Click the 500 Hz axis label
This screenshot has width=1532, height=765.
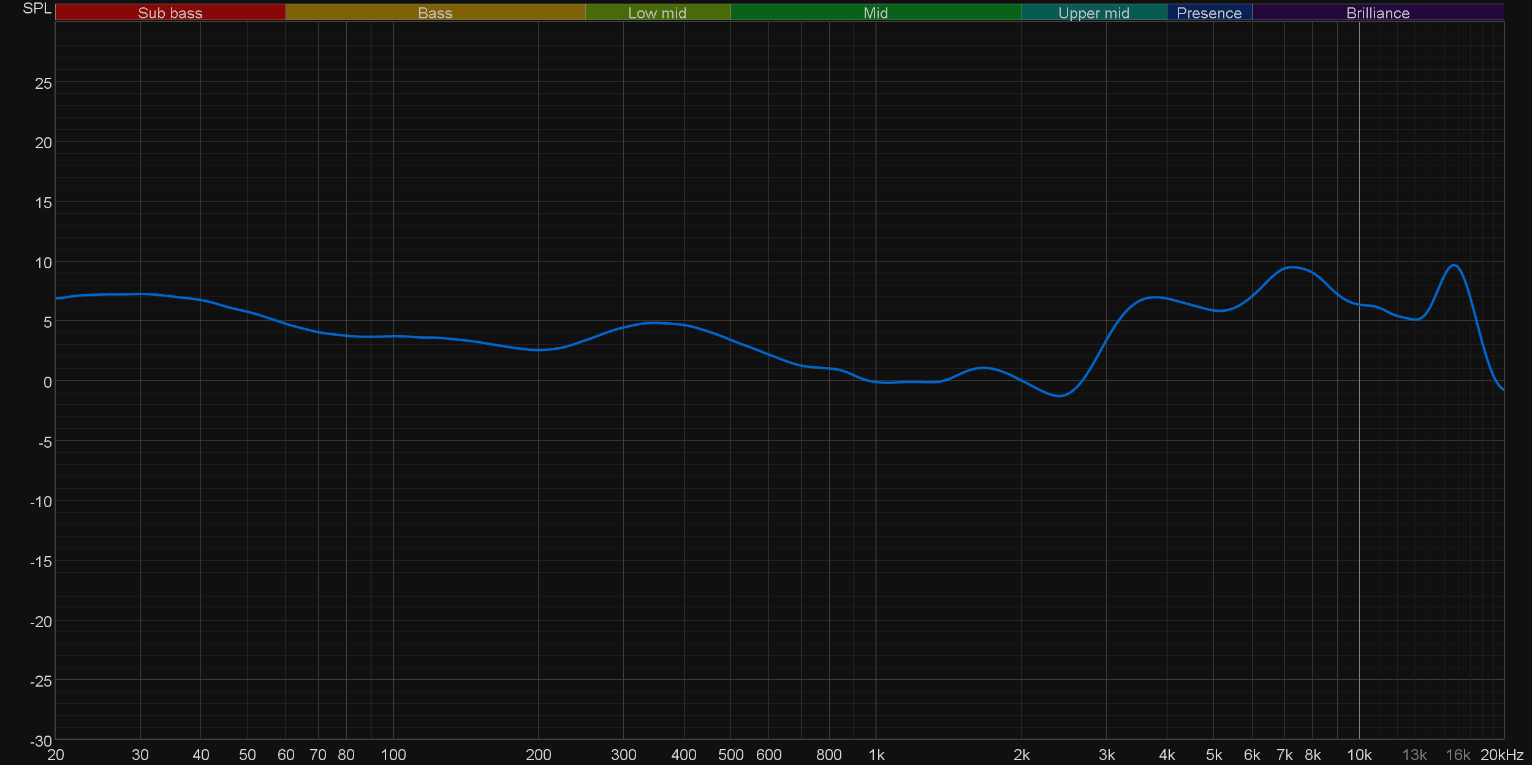coord(730,755)
